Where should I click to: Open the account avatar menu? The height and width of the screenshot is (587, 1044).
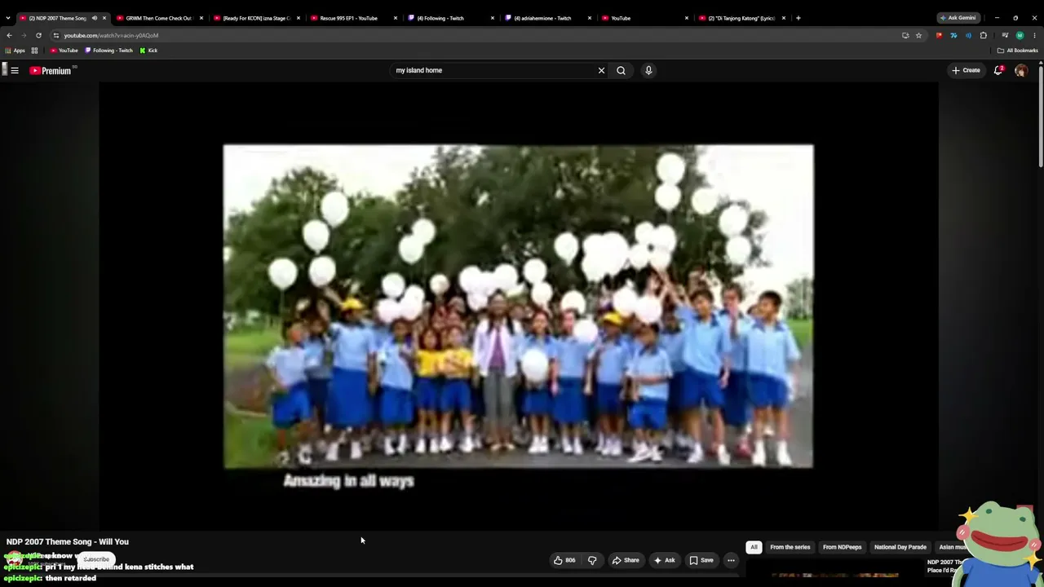pyautogui.click(x=1020, y=71)
